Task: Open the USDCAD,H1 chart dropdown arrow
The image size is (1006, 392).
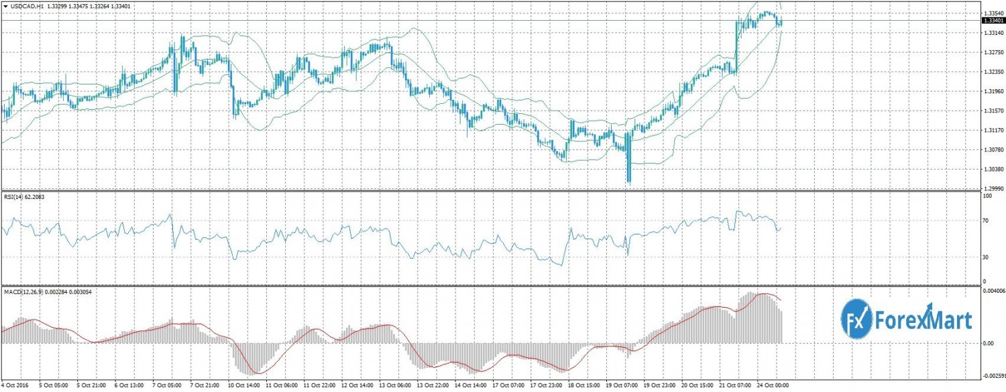Action: click(5, 6)
